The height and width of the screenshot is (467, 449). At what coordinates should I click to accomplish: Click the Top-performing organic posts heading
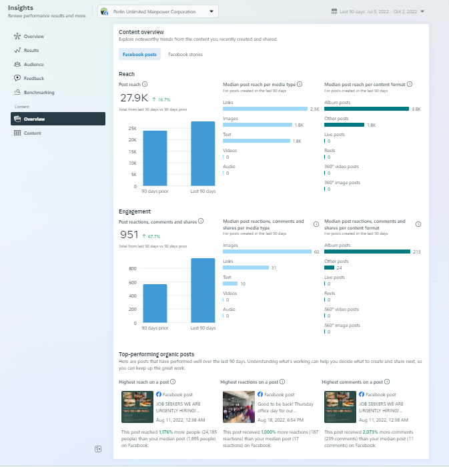[156, 354]
